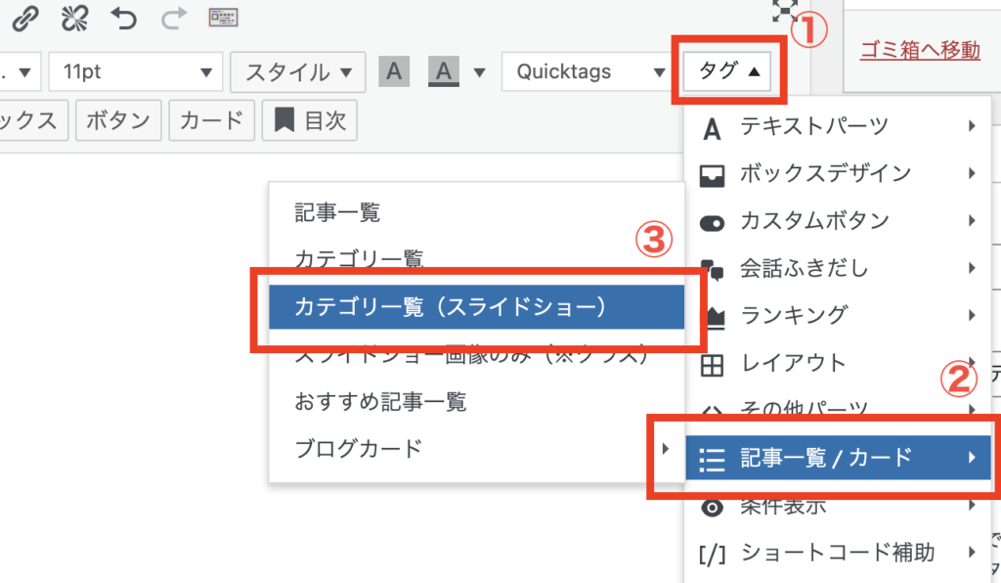The width and height of the screenshot is (1001, 583).
Task: Click the カード button
Action: pos(211,121)
